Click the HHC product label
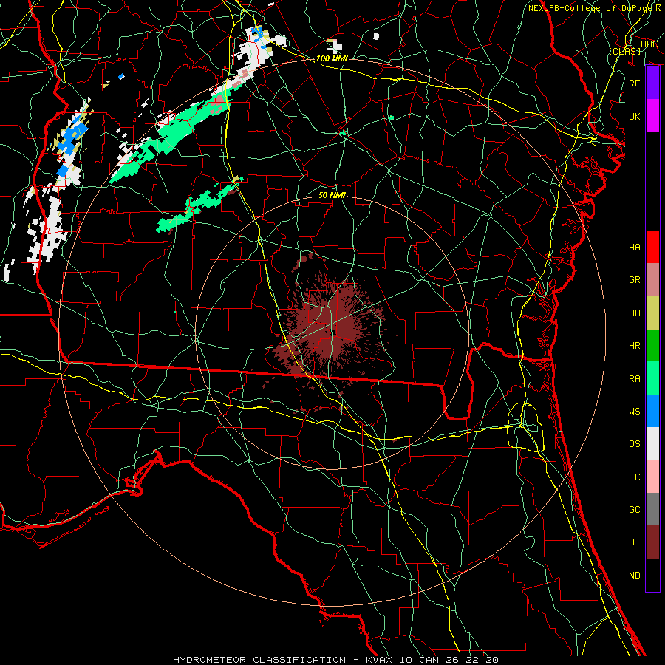The image size is (665, 665). (x=649, y=44)
